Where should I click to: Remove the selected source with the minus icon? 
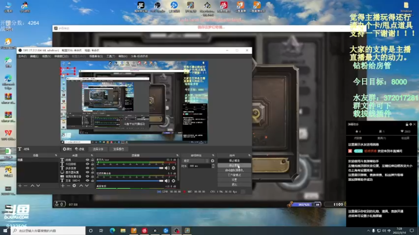tap(69, 185)
